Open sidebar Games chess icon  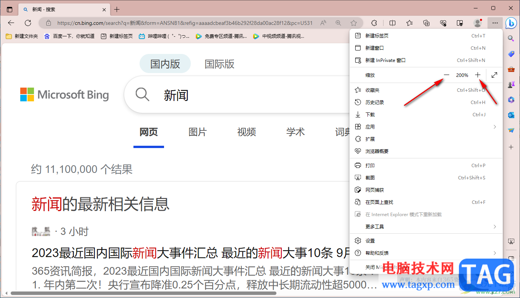tap(511, 85)
